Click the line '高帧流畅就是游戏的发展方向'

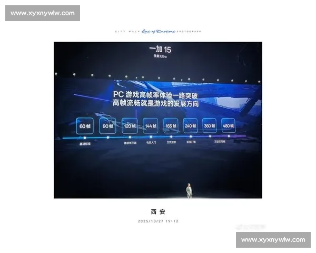(155, 103)
